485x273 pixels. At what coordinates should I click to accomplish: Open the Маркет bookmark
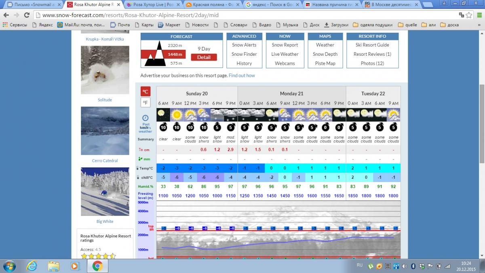[169, 25]
